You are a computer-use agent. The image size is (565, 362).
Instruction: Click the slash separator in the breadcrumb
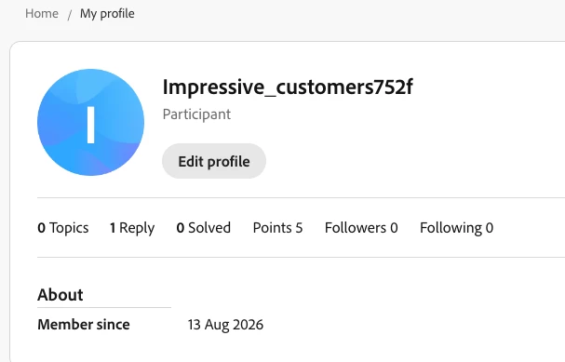tap(69, 15)
